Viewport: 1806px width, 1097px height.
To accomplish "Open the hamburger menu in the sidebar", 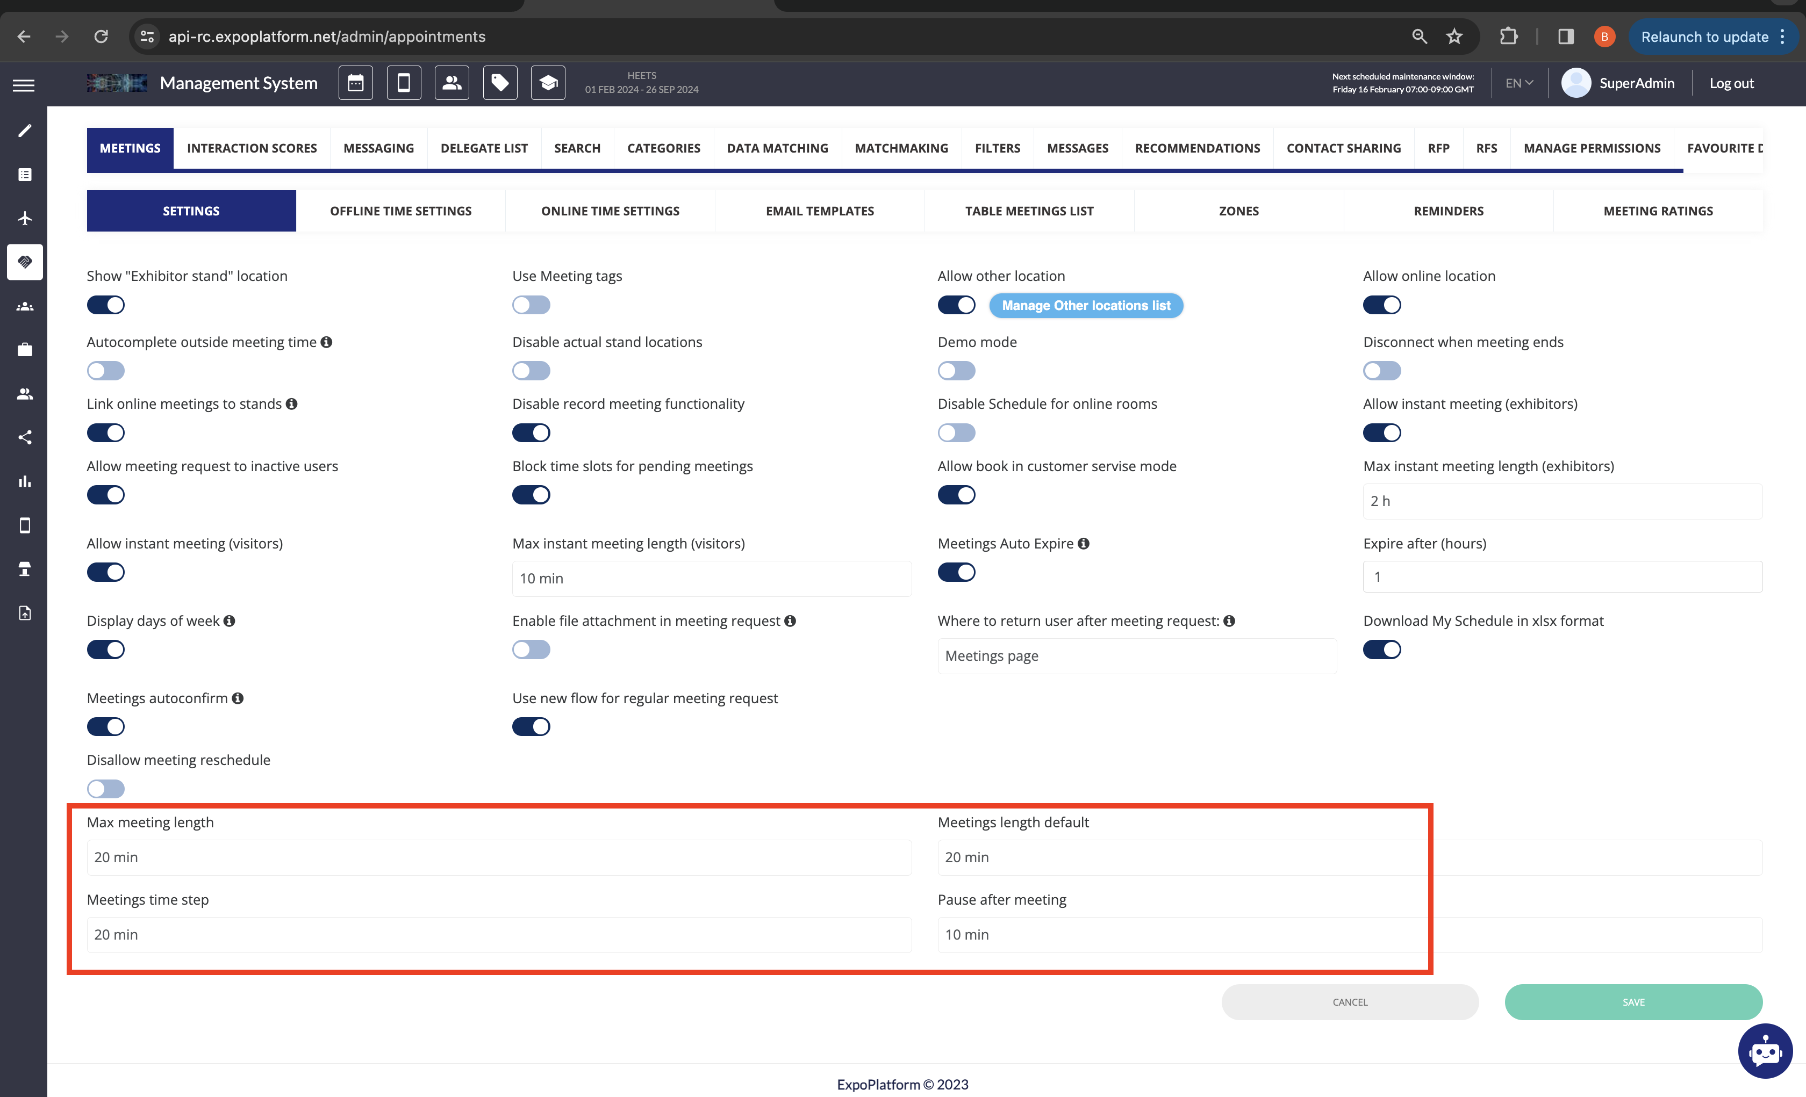I will [x=24, y=85].
